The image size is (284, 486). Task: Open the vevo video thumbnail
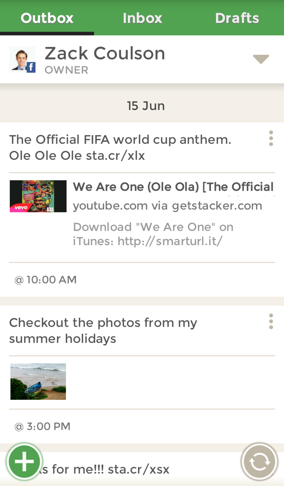38,196
